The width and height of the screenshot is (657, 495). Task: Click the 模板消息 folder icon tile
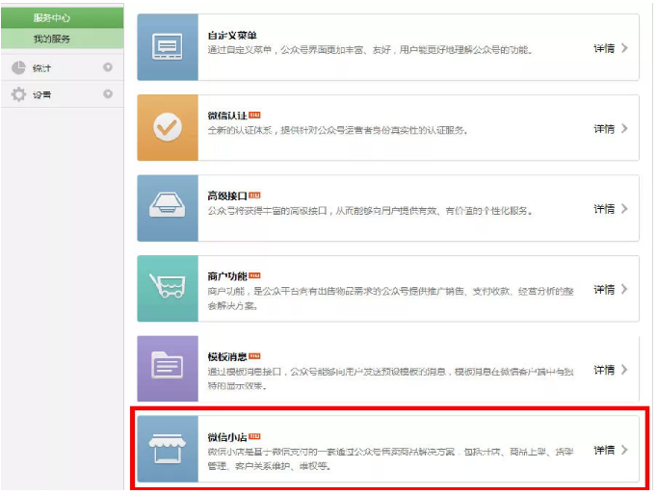coord(168,369)
